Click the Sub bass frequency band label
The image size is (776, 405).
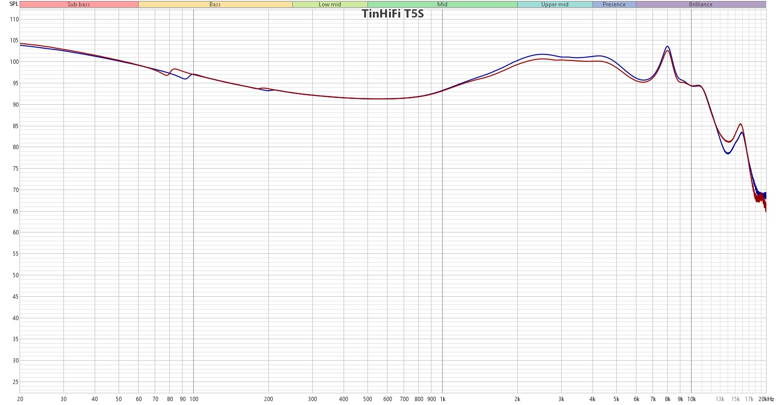point(79,4)
